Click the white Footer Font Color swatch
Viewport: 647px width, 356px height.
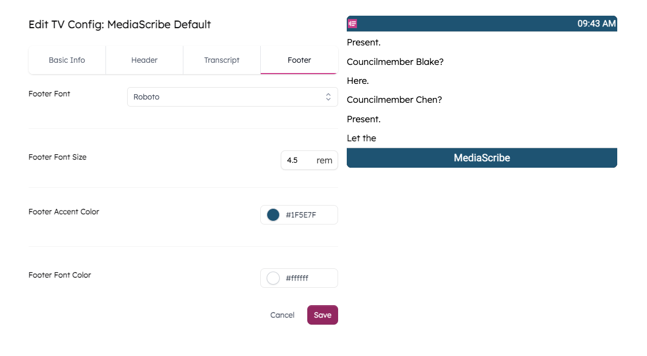[x=273, y=278]
